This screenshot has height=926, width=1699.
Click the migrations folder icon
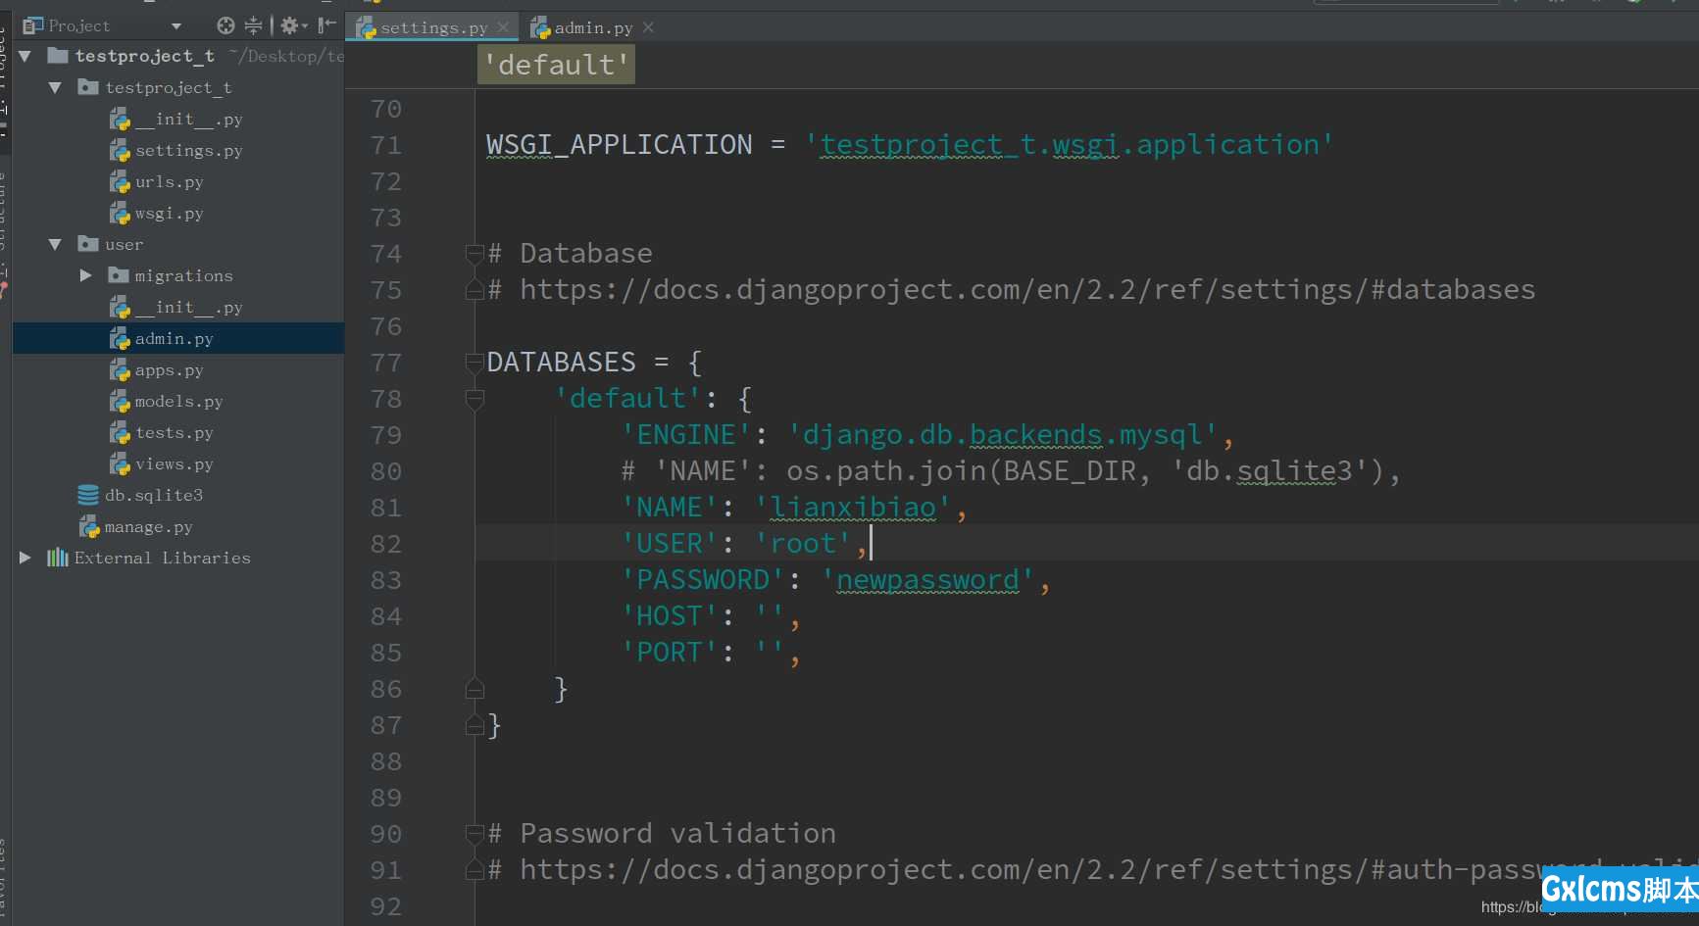(x=119, y=275)
